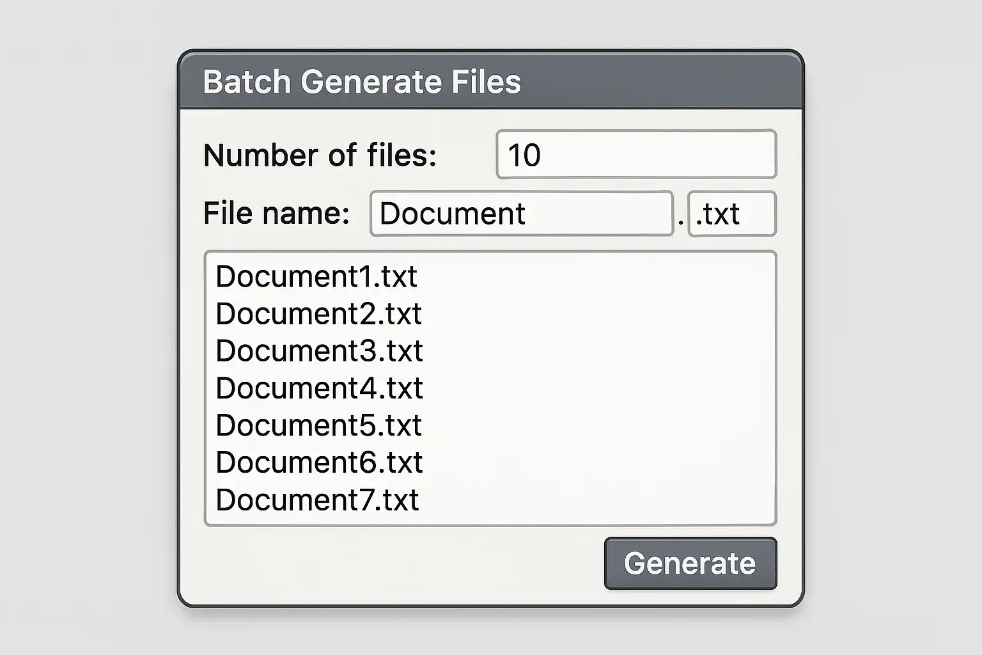
Task: Click the number 10 in the count field
Action: [x=524, y=155]
